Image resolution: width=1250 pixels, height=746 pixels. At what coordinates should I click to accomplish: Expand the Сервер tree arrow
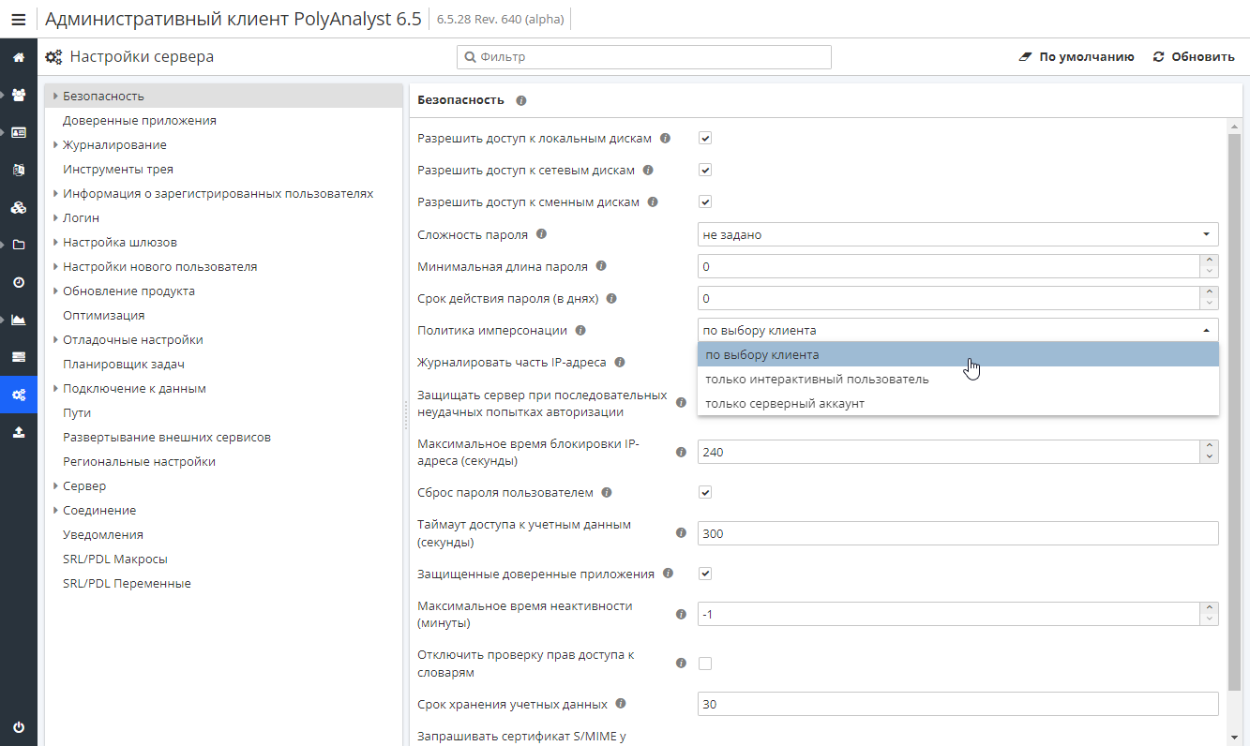(x=55, y=486)
